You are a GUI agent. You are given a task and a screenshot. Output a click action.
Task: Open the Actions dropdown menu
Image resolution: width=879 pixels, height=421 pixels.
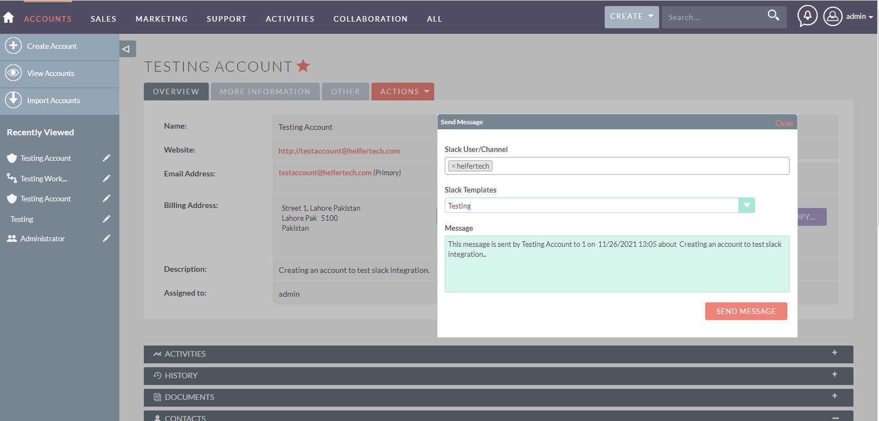pos(403,92)
